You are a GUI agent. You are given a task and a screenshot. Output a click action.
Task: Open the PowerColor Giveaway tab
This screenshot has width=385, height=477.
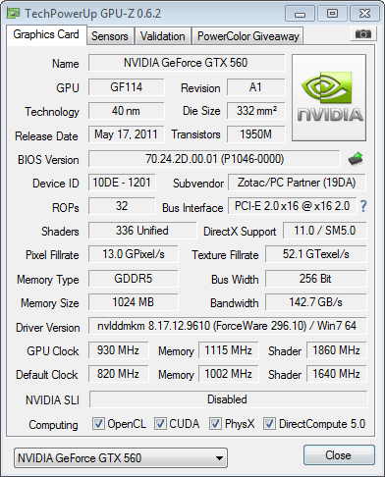[x=248, y=36]
